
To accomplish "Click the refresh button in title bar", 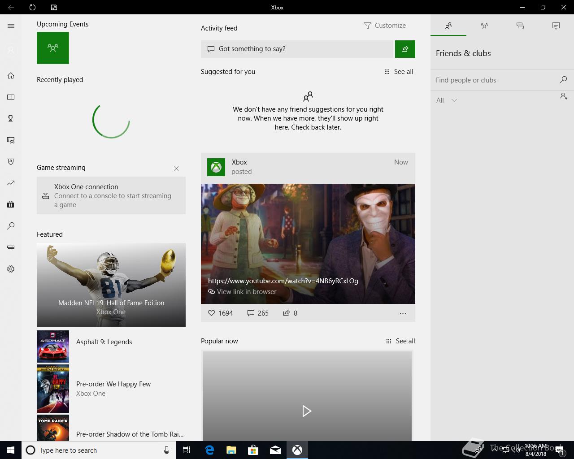I will 32,7.
